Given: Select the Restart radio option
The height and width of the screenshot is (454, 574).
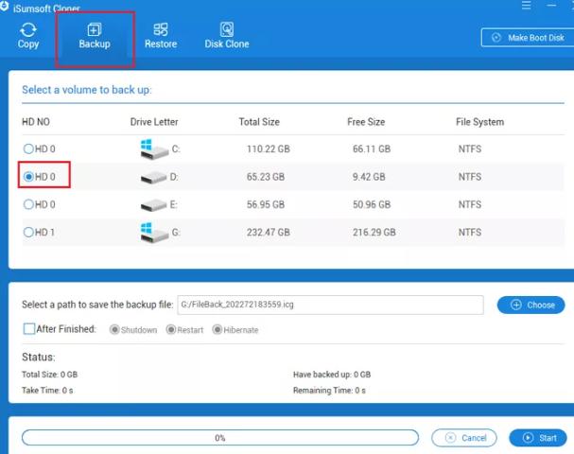Looking at the screenshot, I should pos(171,330).
